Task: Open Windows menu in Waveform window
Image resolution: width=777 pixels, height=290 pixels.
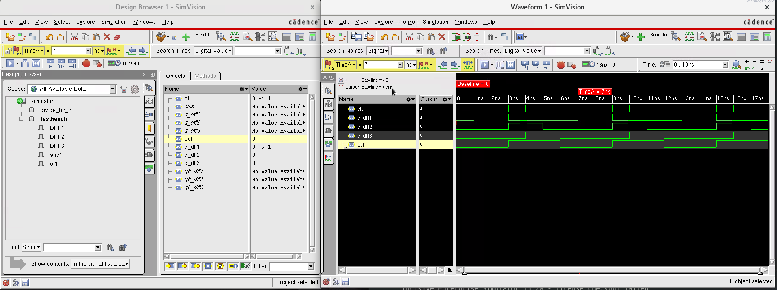Action: [465, 22]
